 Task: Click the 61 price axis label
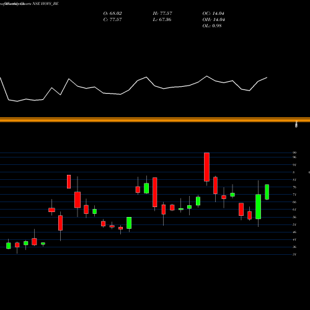coord(294,210)
